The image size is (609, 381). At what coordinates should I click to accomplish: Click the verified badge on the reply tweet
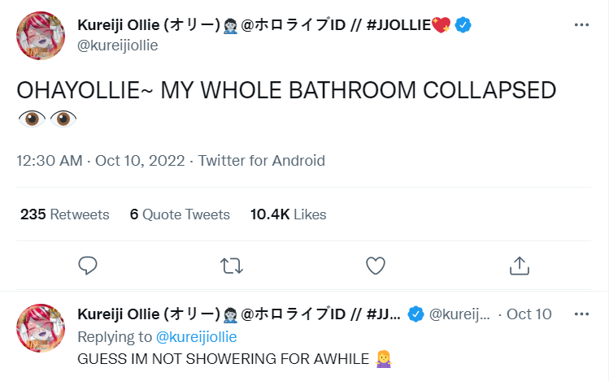(x=415, y=314)
